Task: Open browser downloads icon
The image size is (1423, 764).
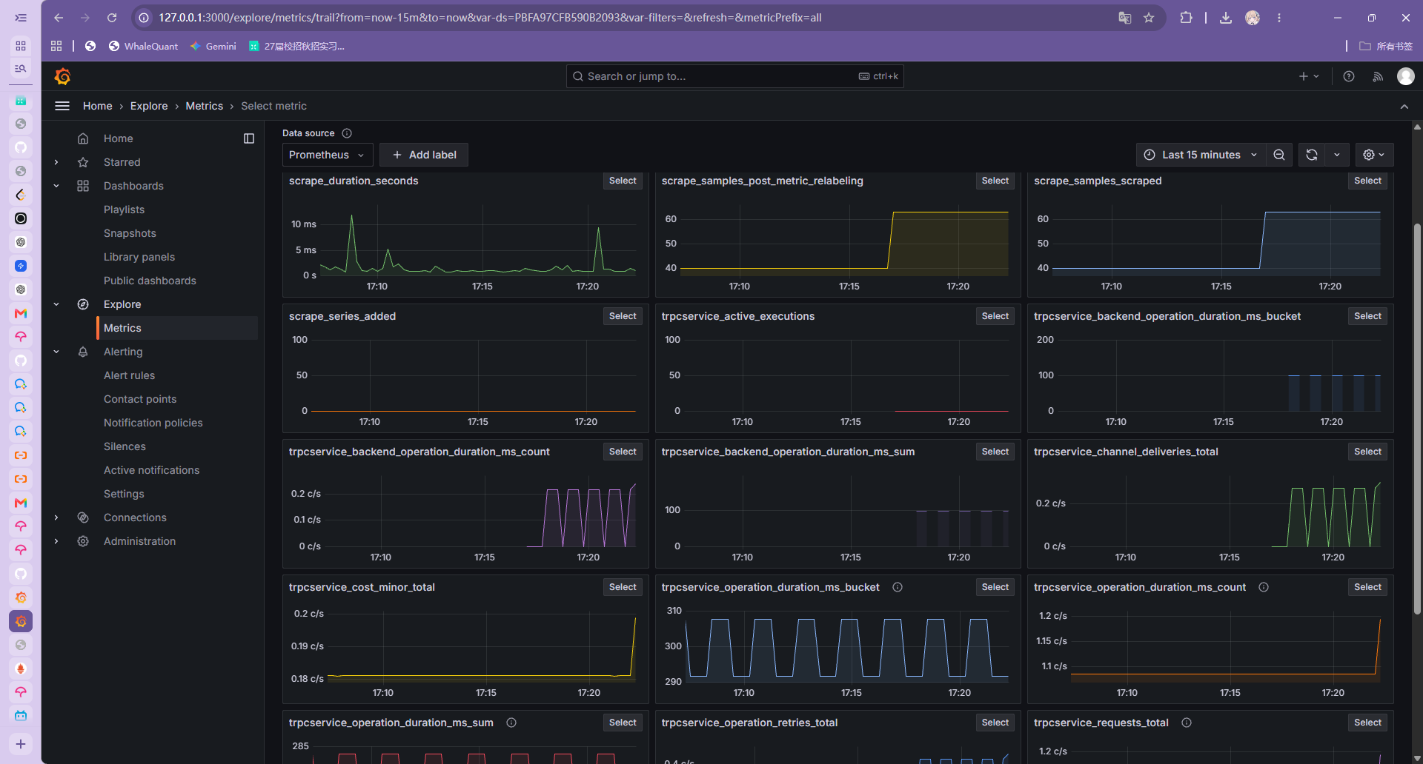Action: [1226, 18]
